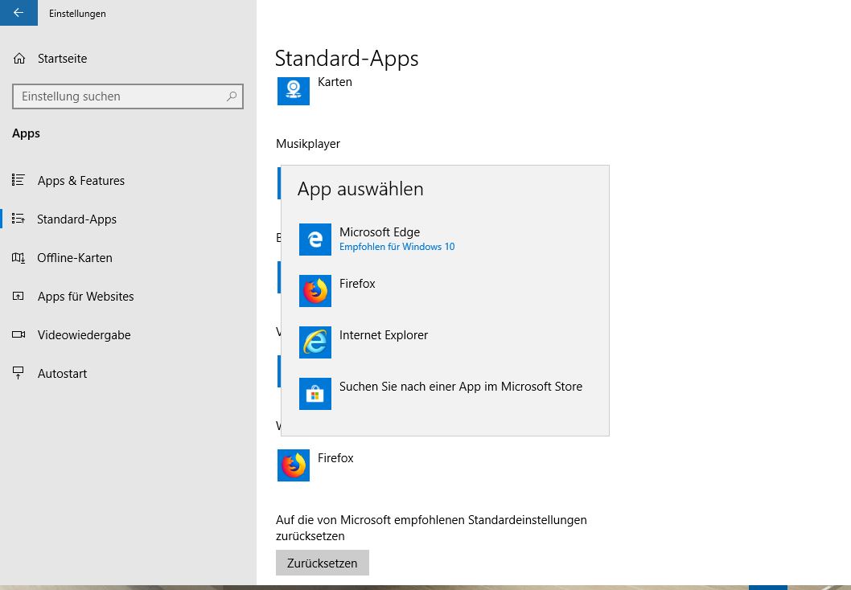Click the search magnifier icon
The width and height of the screenshot is (851, 590).
click(232, 96)
